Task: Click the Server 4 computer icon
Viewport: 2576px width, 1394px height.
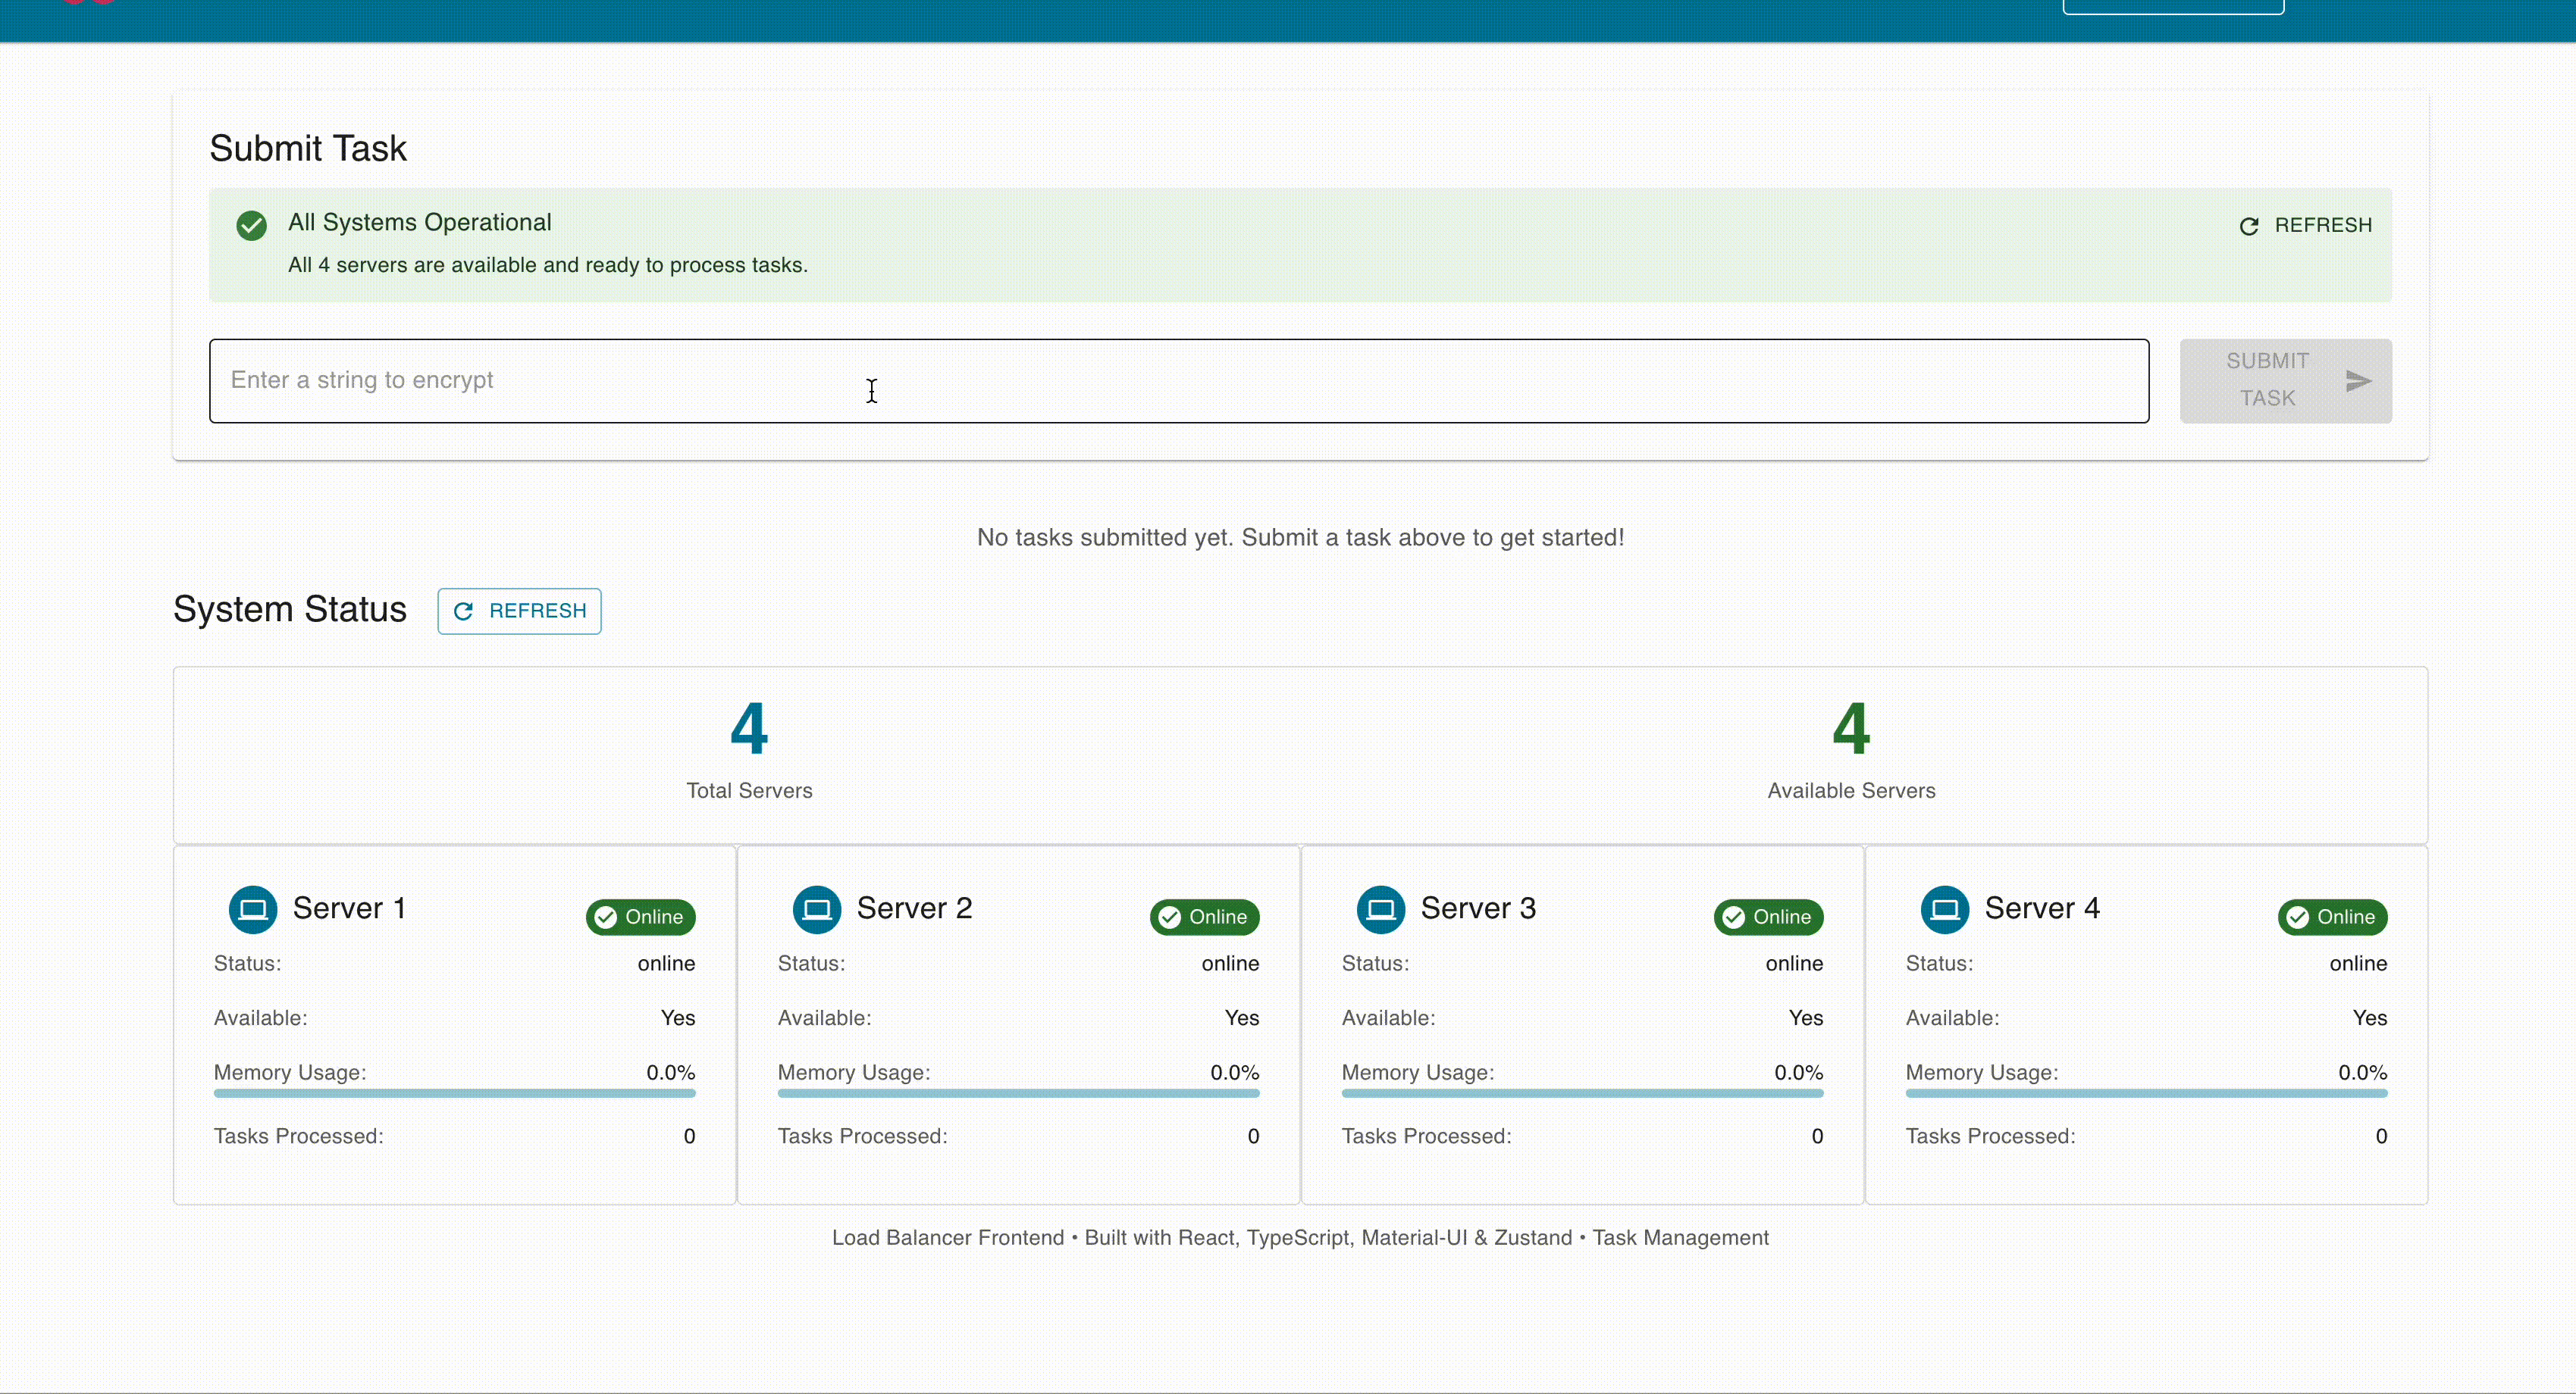Action: click(1945, 909)
